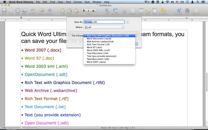
Task: Click the 'Web Archive (.webarchive)' document line
Action: click(x=51, y=90)
